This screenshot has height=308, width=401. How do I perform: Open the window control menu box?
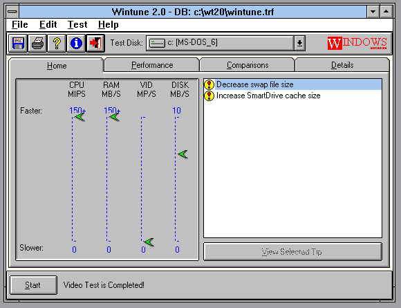pos(12,12)
